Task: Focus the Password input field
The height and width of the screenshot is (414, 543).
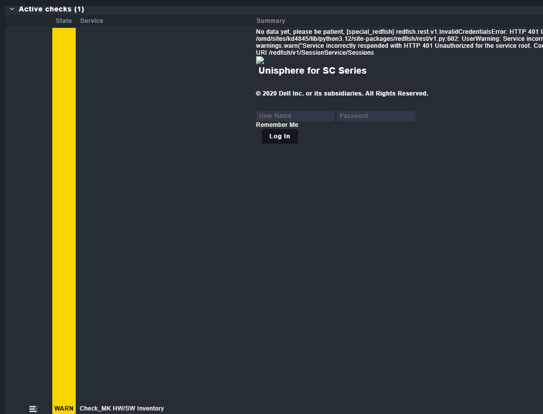Action: (x=376, y=116)
